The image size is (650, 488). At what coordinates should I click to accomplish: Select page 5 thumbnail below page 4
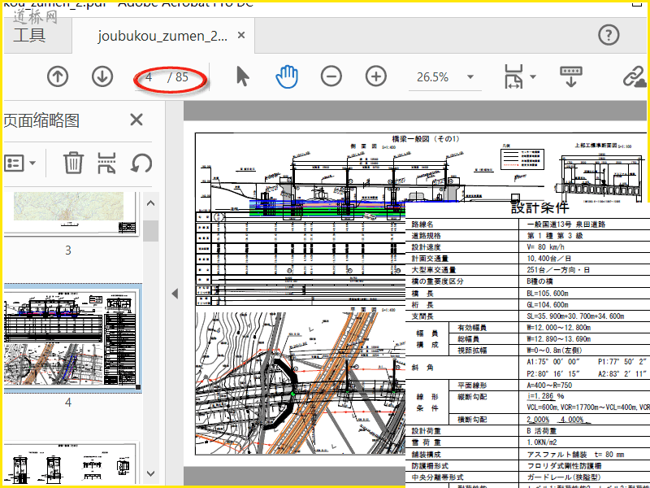click(71, 464)
